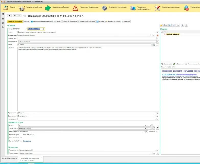Select Текущий документ row in Общение
200x164 pixels.
173,34
